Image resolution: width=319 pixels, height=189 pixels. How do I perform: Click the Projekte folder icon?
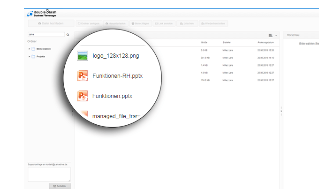tap(33, 56)
